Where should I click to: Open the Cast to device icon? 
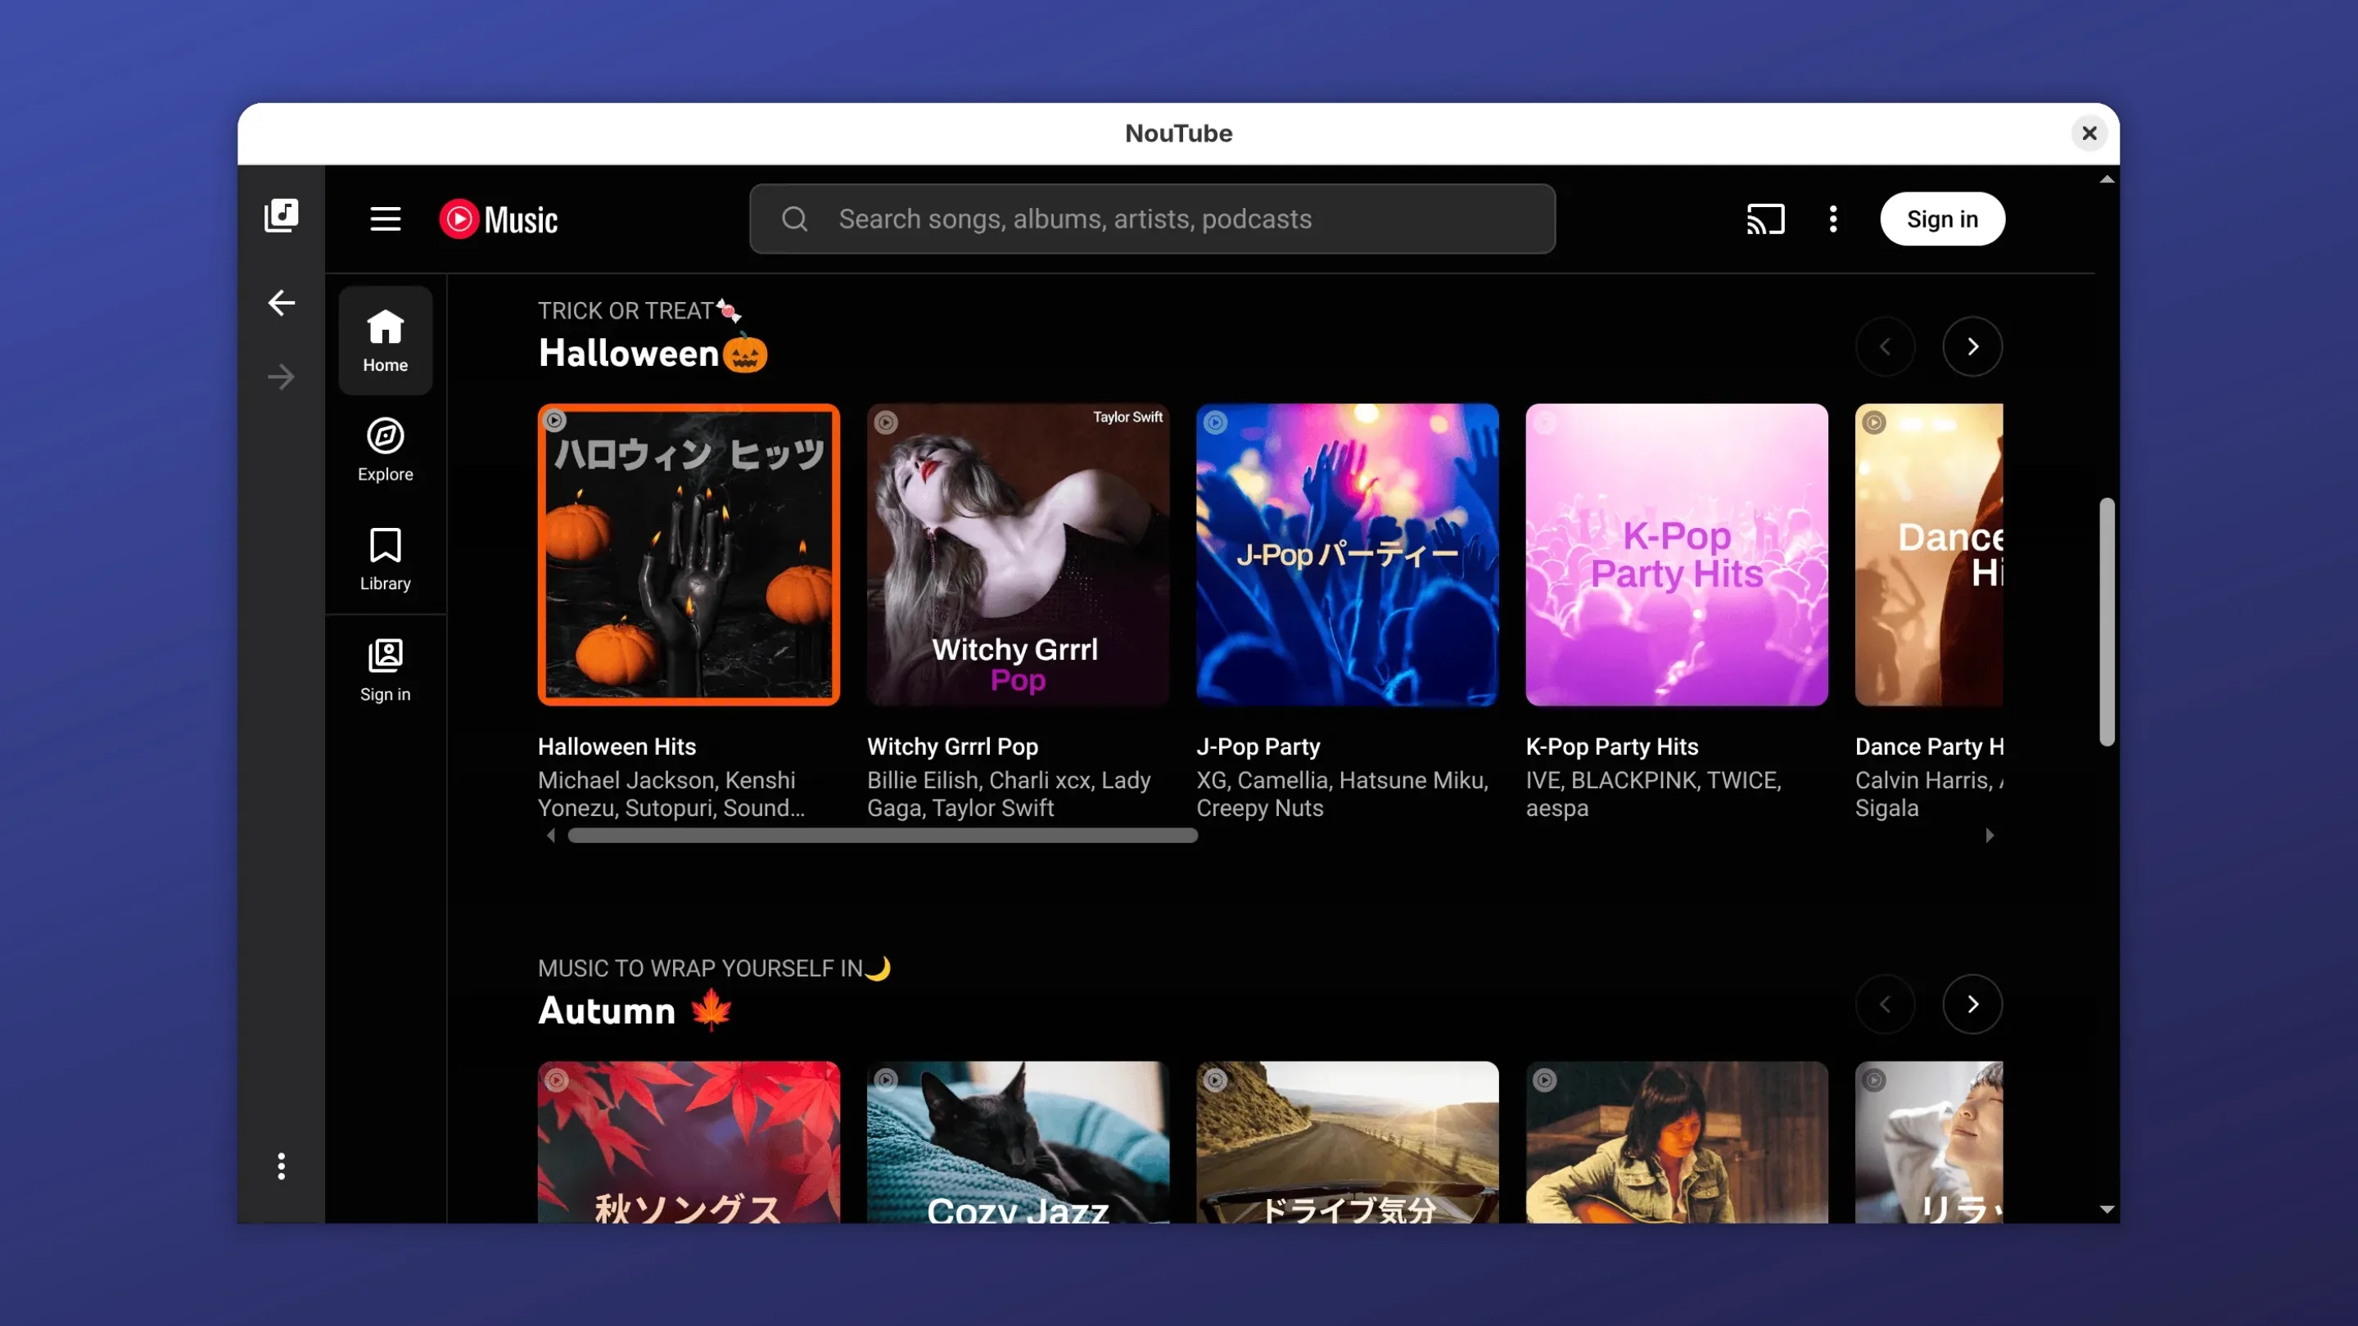click(x=1765, y=219)
